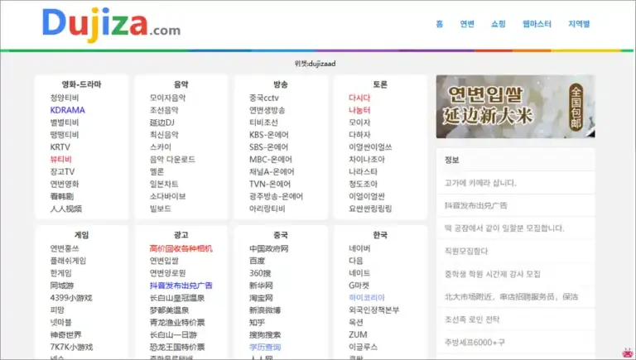
Task: Open the 延边DJ link
Action: [161, 122]
